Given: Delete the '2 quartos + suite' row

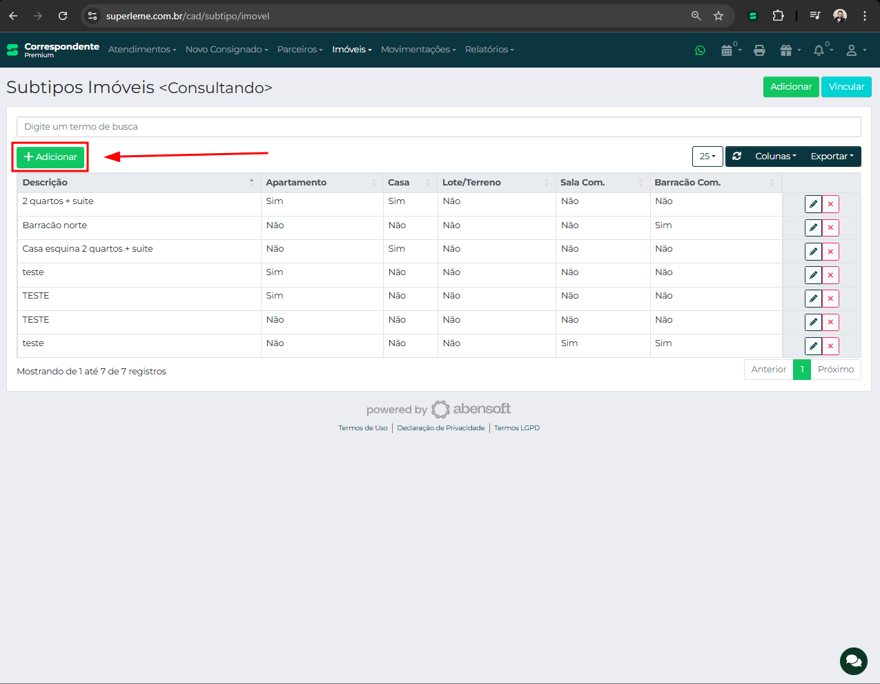Looking at the screenshot, I should 830,204.
